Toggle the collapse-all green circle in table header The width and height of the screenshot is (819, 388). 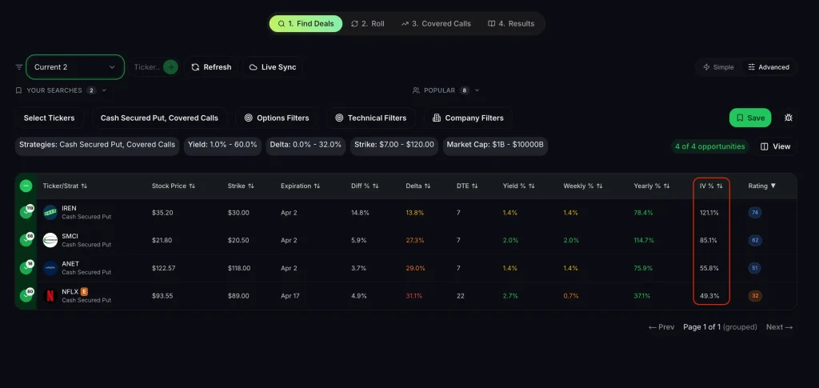[x=26, y=186]
